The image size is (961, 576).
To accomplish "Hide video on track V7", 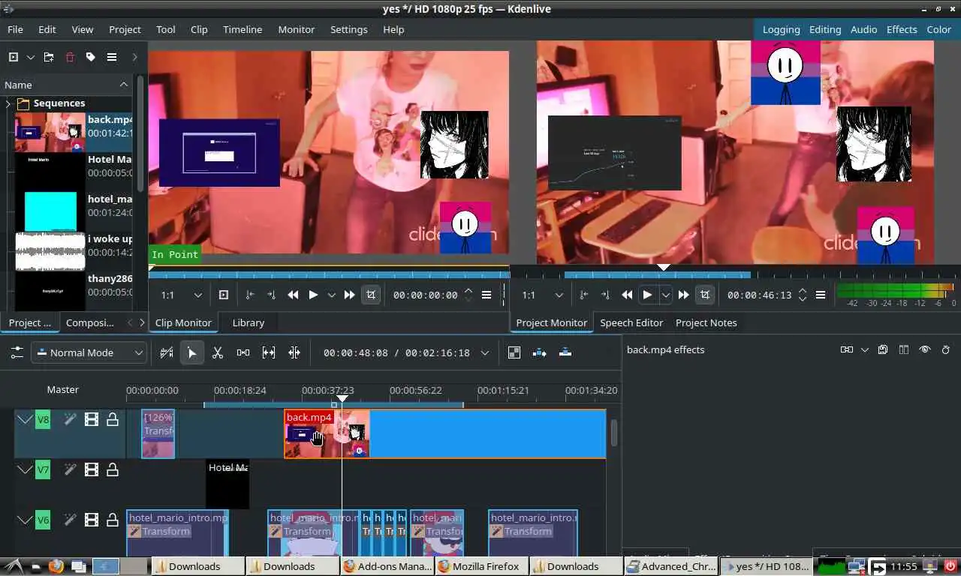I will click(92, 470).
